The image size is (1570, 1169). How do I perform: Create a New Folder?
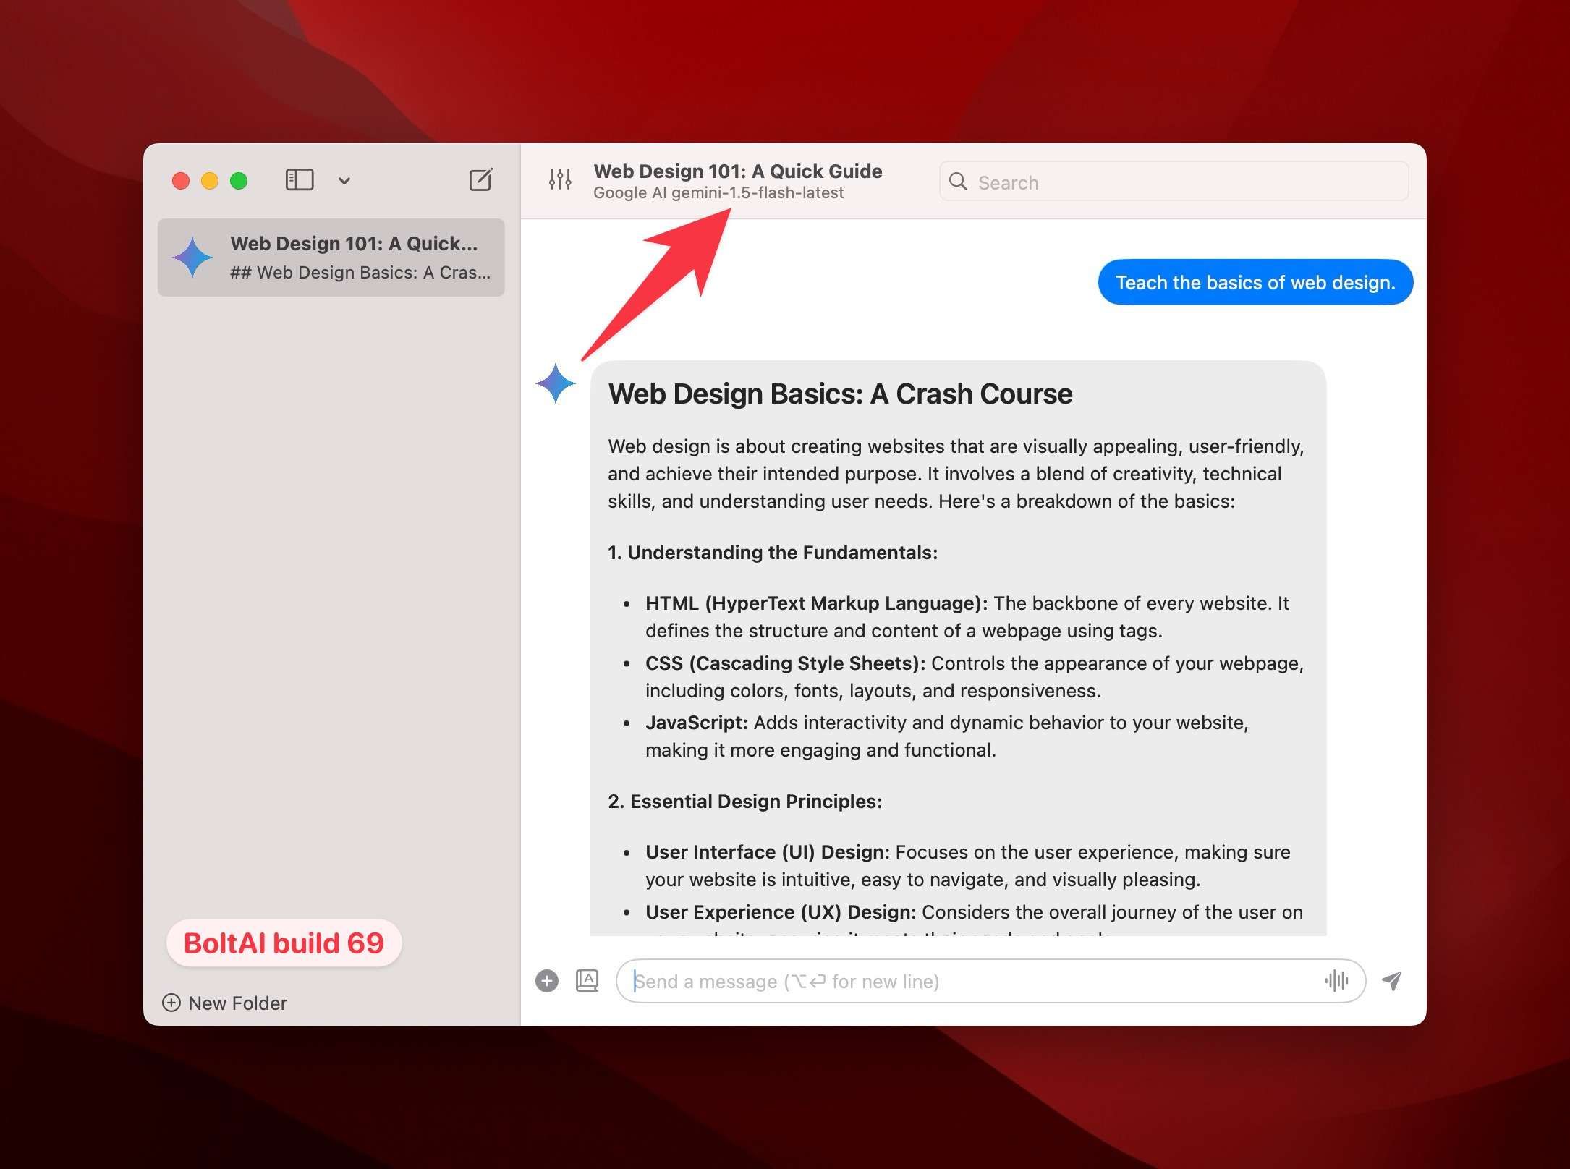[x=237, y=1003]
